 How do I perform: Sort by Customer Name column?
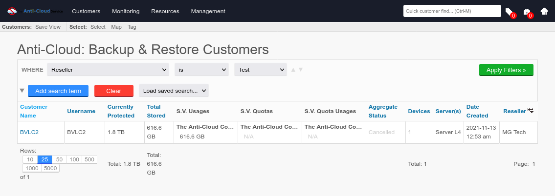[34, 111]
